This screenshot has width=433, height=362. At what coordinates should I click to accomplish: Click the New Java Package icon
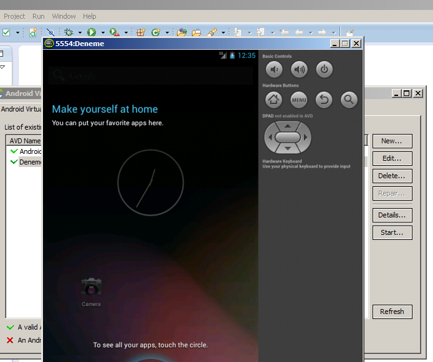coord(141,32)
